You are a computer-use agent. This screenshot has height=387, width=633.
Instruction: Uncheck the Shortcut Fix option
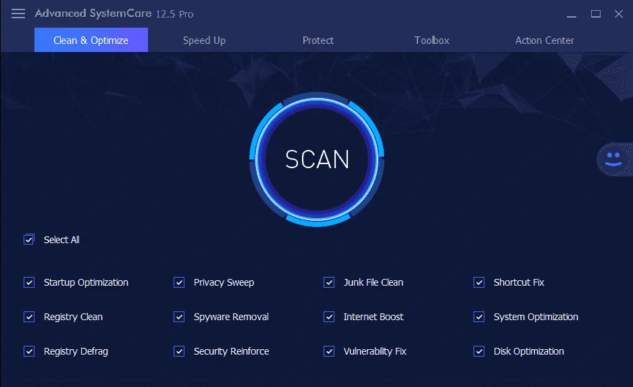[479, 282]
